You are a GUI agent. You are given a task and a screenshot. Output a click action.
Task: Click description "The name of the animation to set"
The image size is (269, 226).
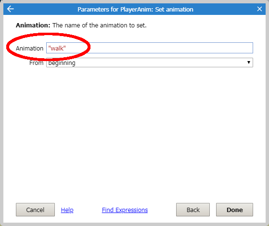click(99, 25)
